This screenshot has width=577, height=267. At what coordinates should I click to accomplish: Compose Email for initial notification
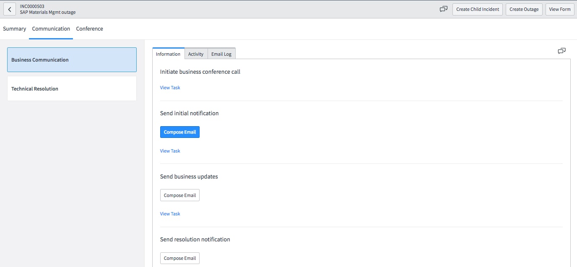click(x=179, y=132)
